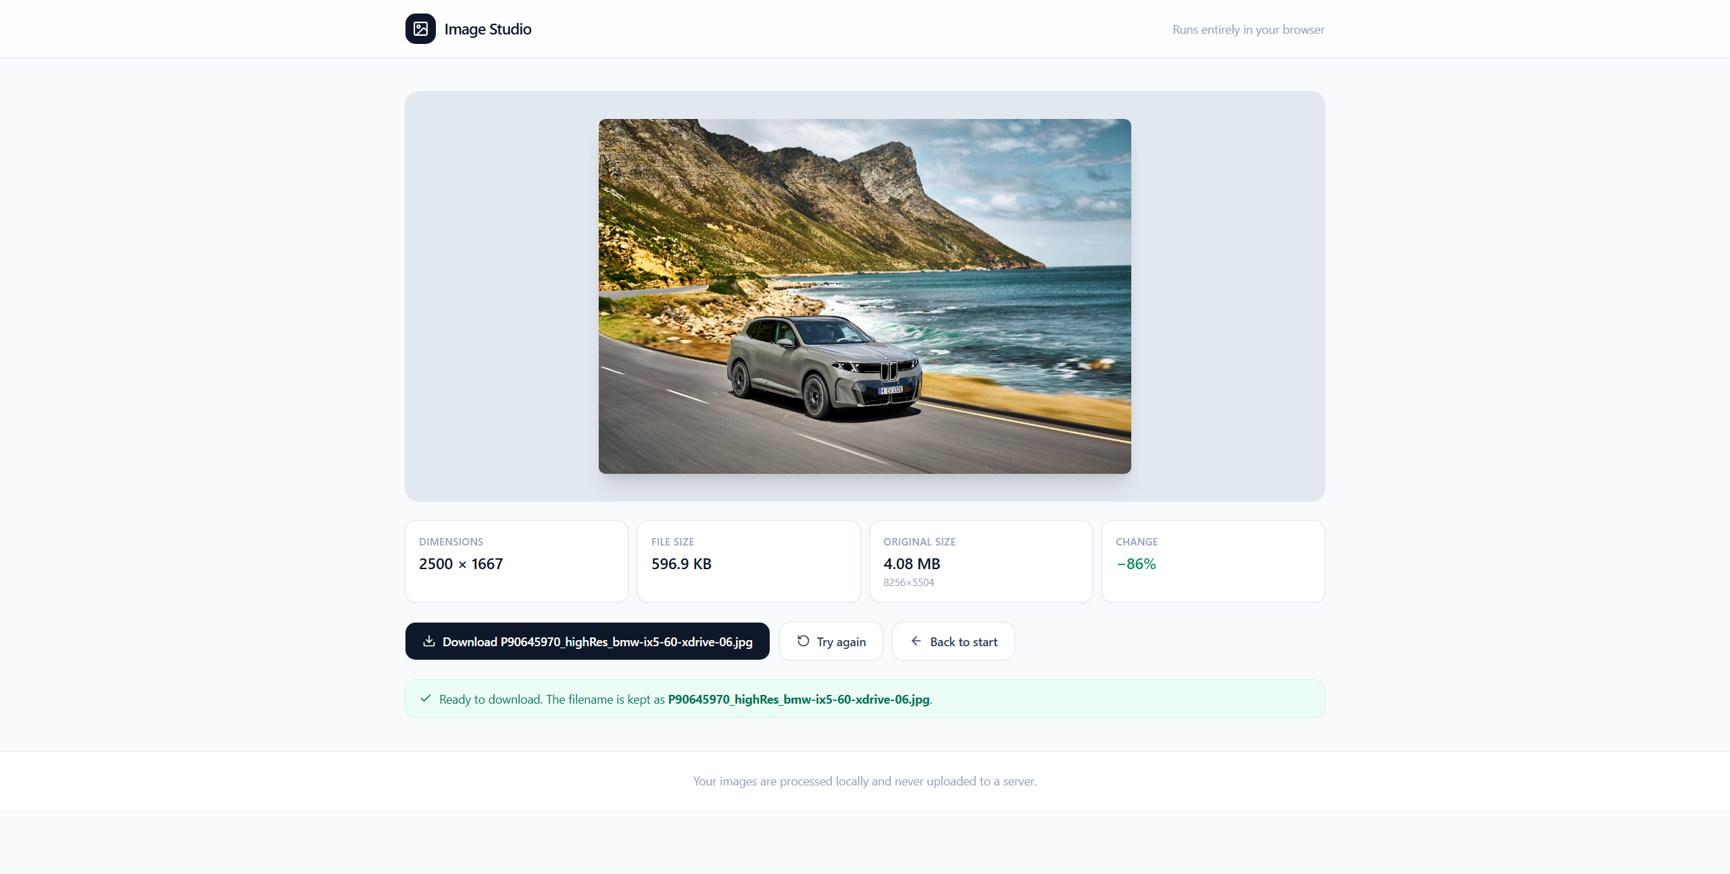Image resolution: width=1730 pixels, height=874 pixels.
Task: Click the FILE SIZE label
Action: 672,542
